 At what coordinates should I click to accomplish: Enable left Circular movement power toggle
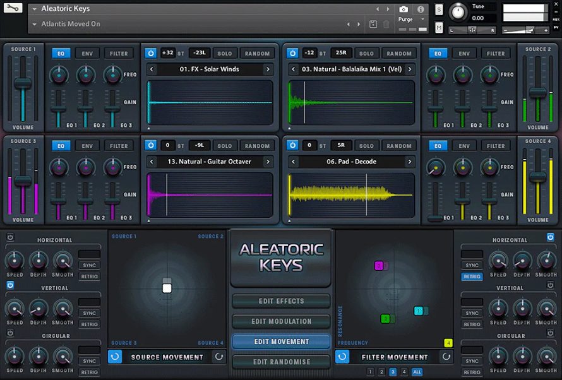10,333
